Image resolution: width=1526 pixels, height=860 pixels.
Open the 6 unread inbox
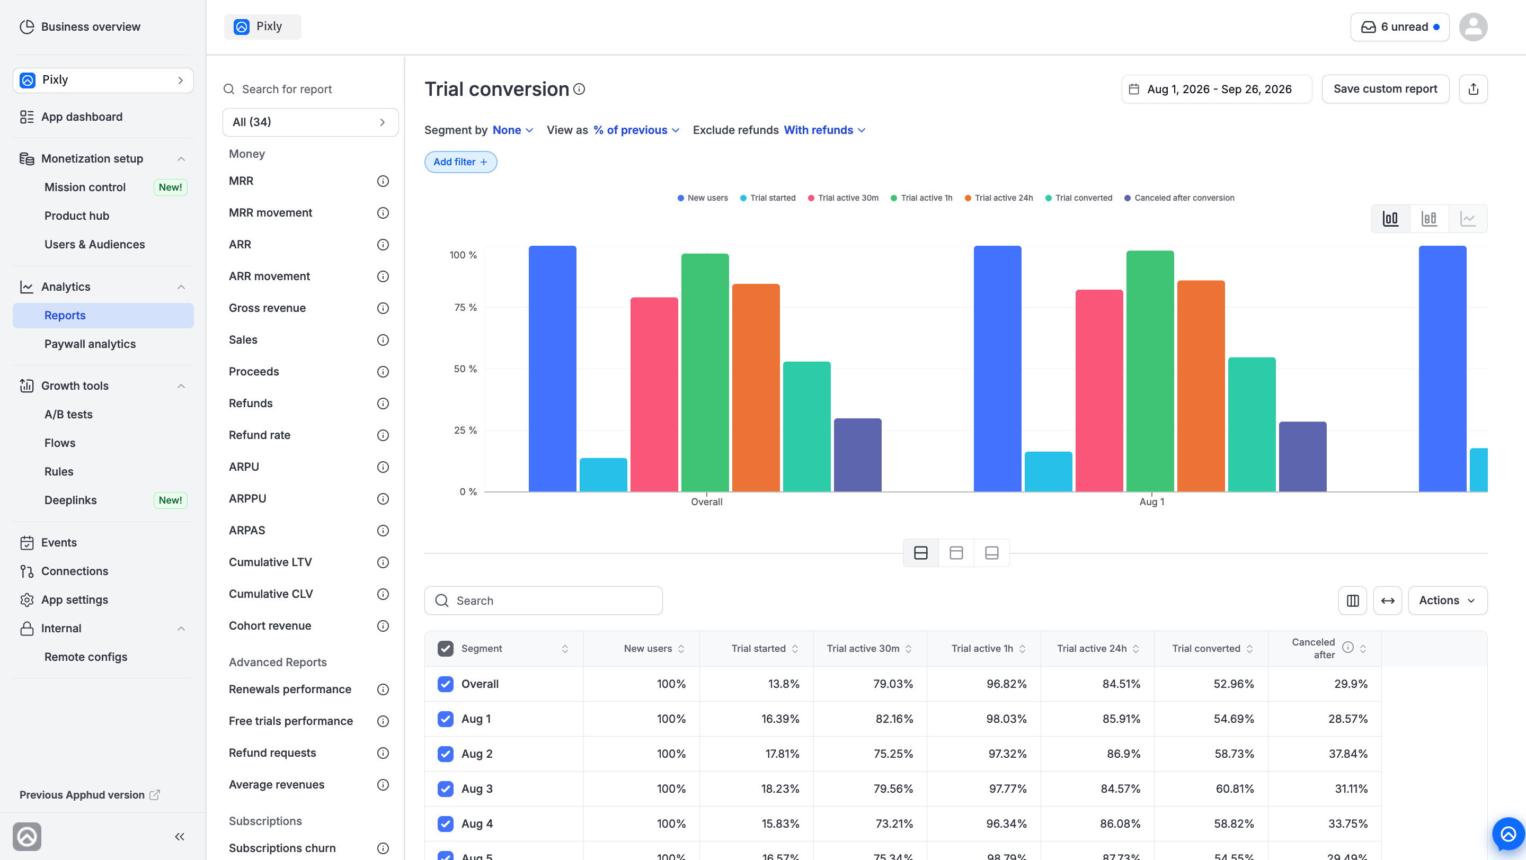pos(1399,26)
